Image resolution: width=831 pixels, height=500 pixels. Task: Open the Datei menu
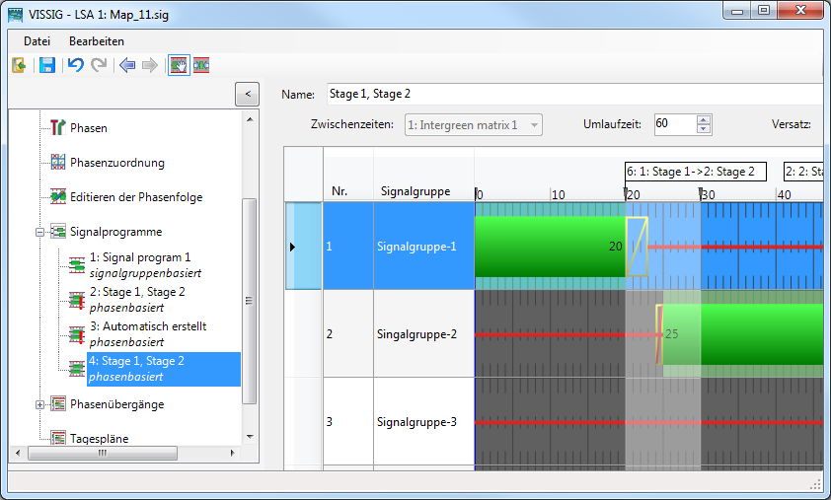point(37,41)
